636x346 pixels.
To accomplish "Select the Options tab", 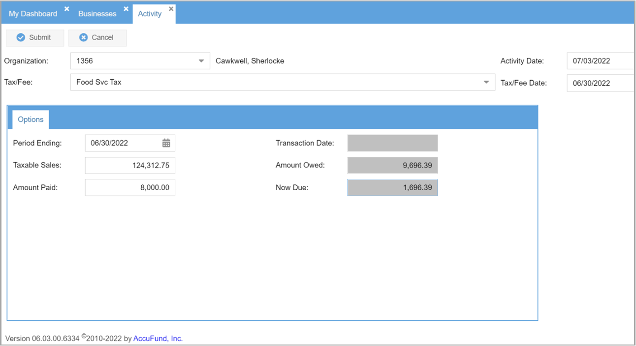I will 31,119.
